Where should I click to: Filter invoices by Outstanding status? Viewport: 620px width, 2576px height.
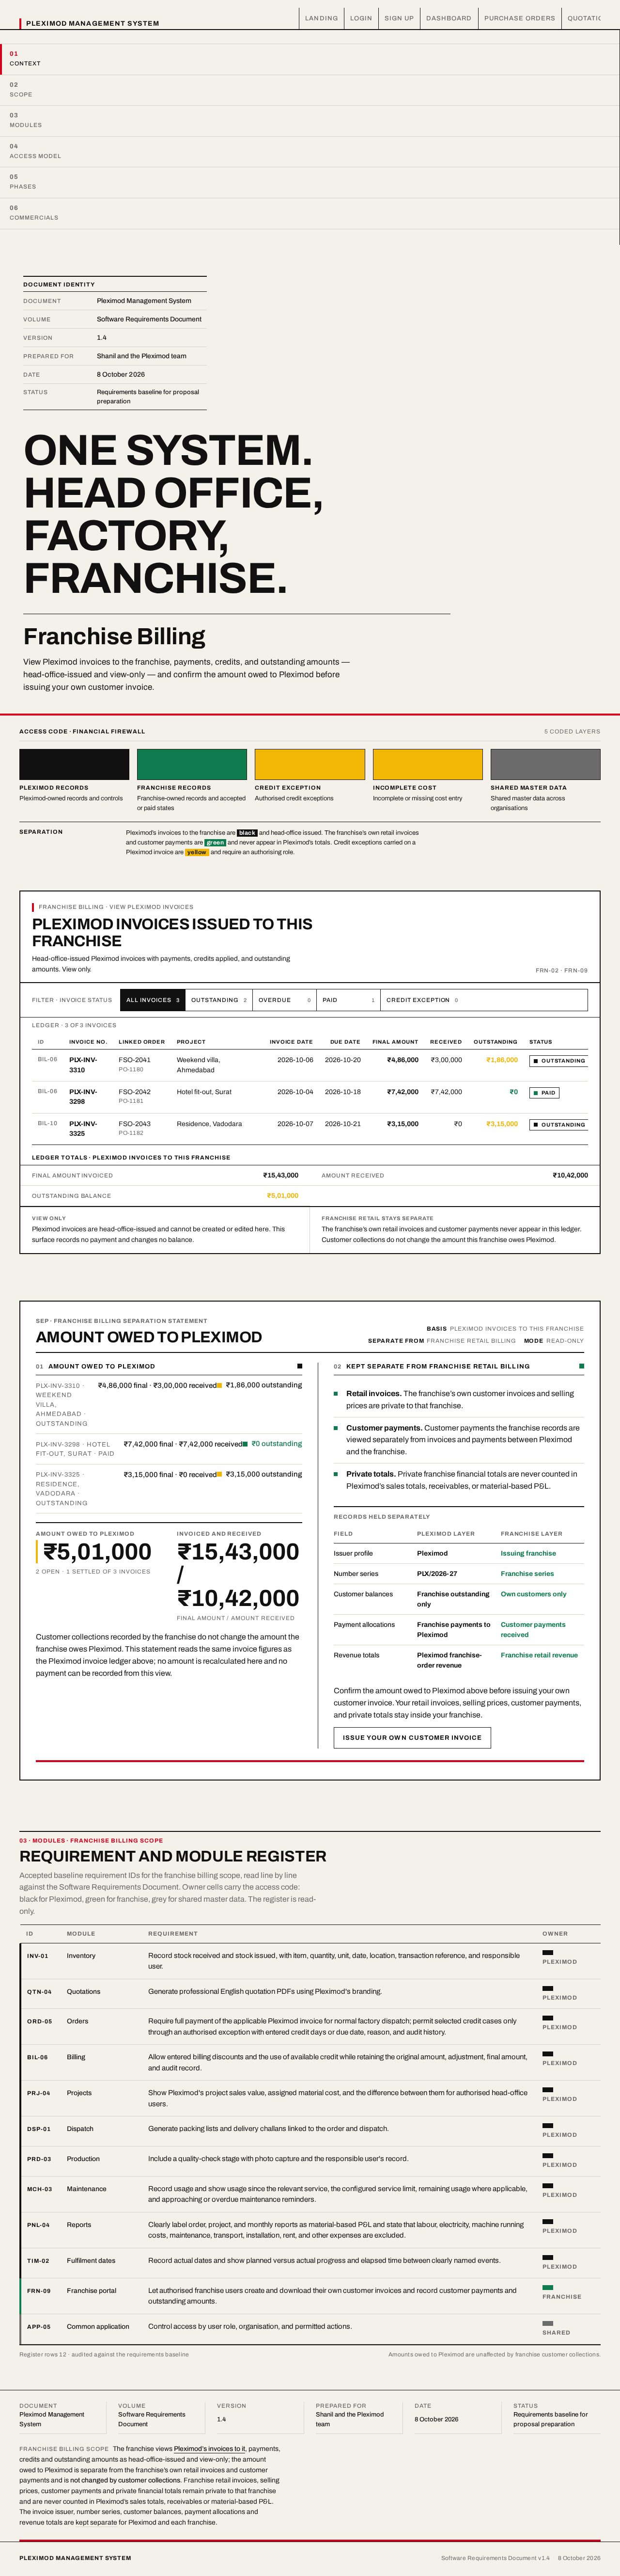click(x=219, y=1000)
